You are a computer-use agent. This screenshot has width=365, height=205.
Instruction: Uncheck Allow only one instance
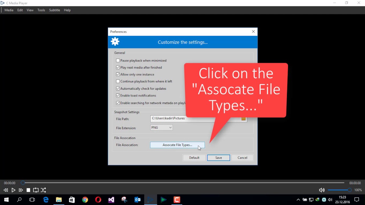click(118, 74)
